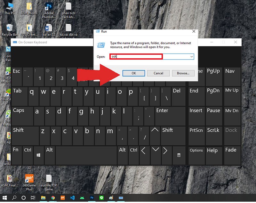Screen dimensions: 256x203
Task: Select the bài av 2.2 Word document icon
Action: [49, 30]
